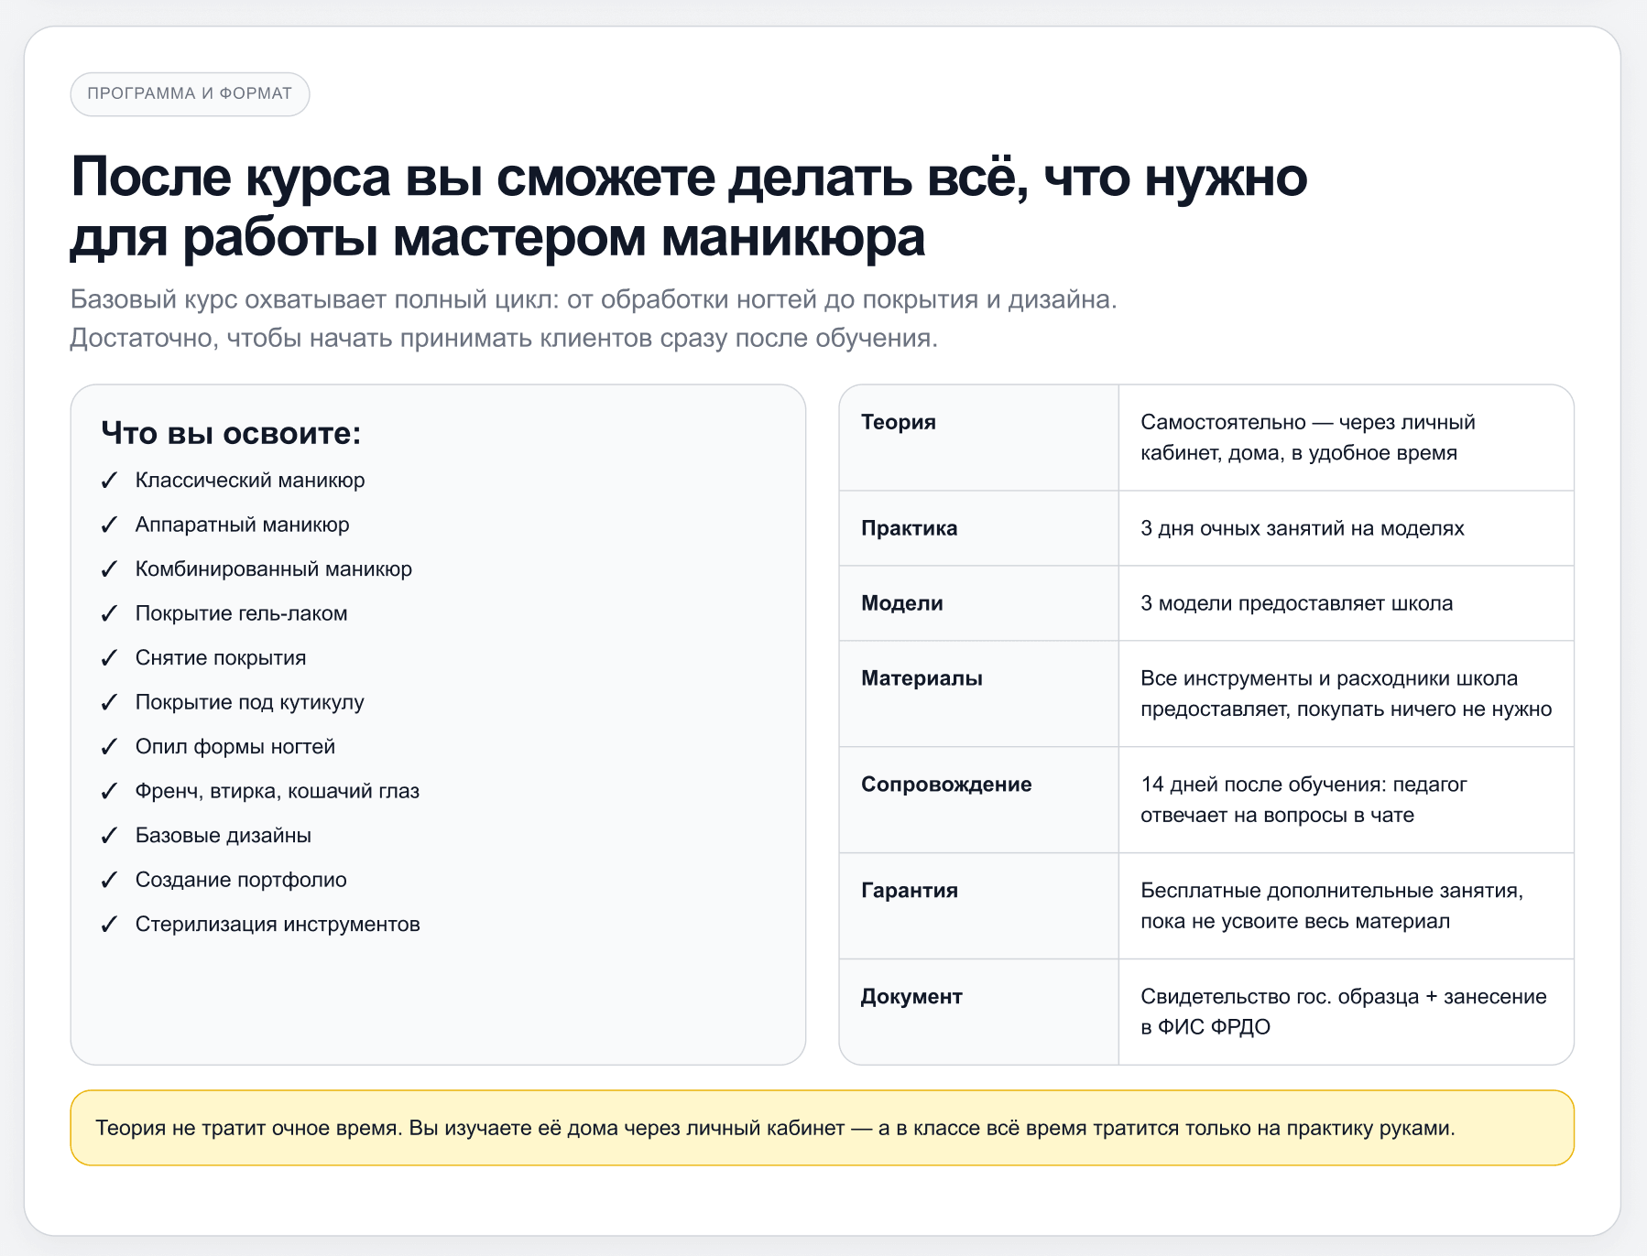Click the checkmark next to Базовые дизайны
The image size is (1647, 1256).
point(109,836)
